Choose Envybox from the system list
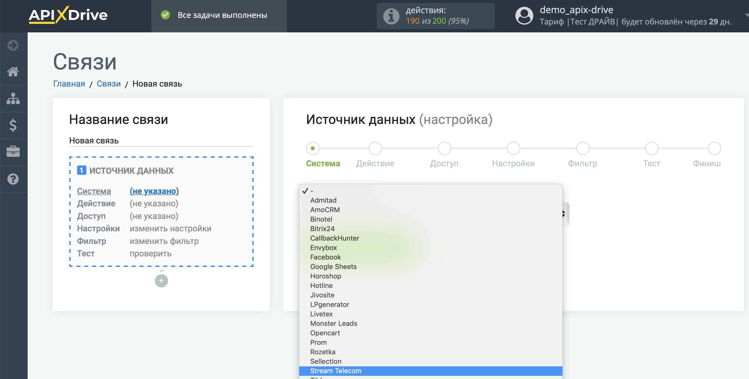Viewport: 749px width, 379px height. pyautogui.click(x=431, y=248)
